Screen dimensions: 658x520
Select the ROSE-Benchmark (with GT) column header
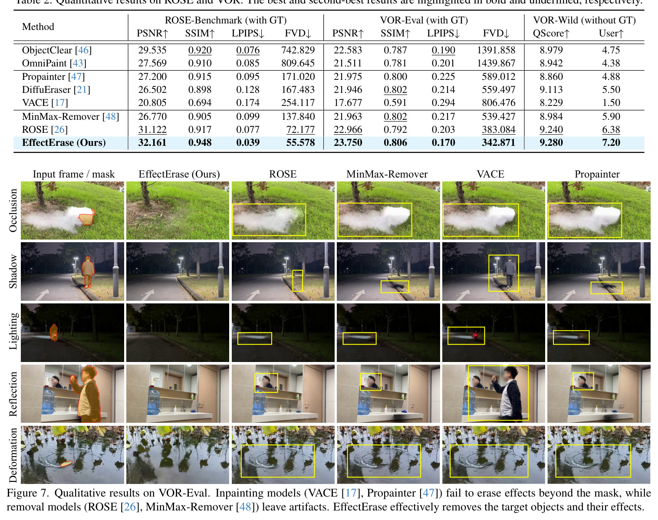click(x=226, y=20)
